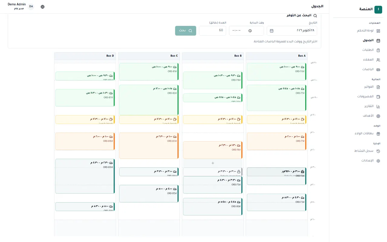
Task: Click the goals target icon
Action: [378, 116]
